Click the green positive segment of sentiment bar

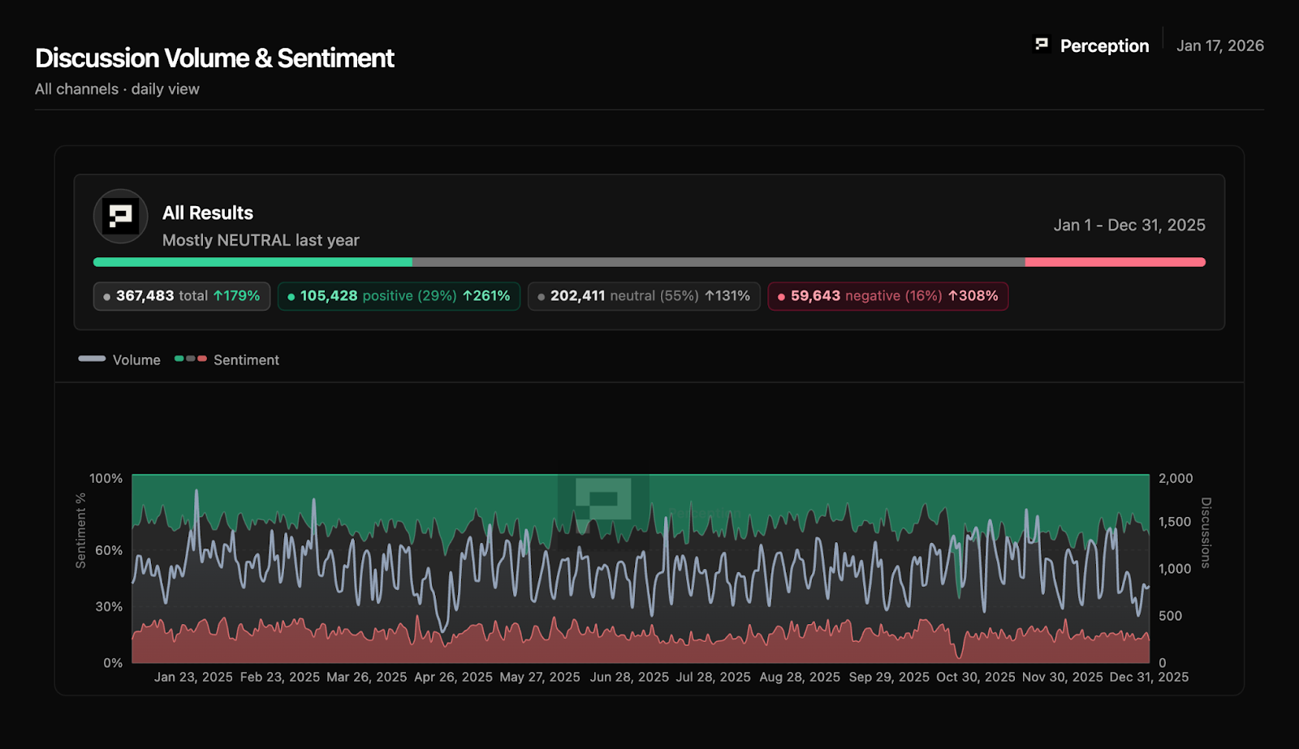252,262
